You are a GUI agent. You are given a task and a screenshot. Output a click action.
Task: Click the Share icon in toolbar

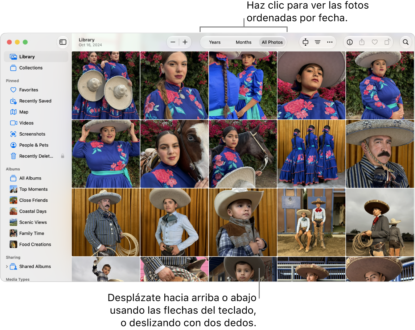tap(362, 42)
